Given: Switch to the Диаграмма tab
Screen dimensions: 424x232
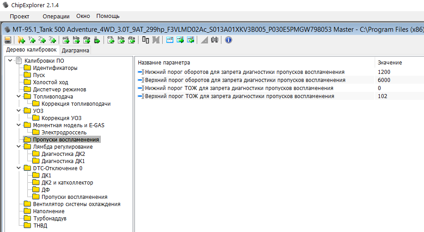Looking at the screenshot, I should tap(75, 50).
